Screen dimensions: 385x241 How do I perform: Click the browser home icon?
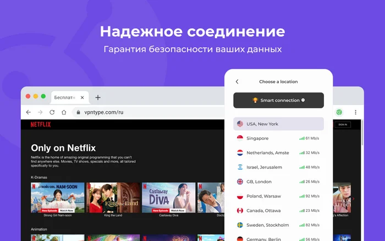tap(64, 112)
